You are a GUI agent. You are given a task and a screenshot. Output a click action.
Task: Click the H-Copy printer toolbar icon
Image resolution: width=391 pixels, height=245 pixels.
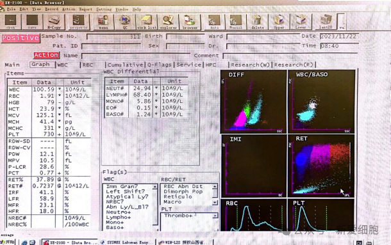(x=54, y=22)
